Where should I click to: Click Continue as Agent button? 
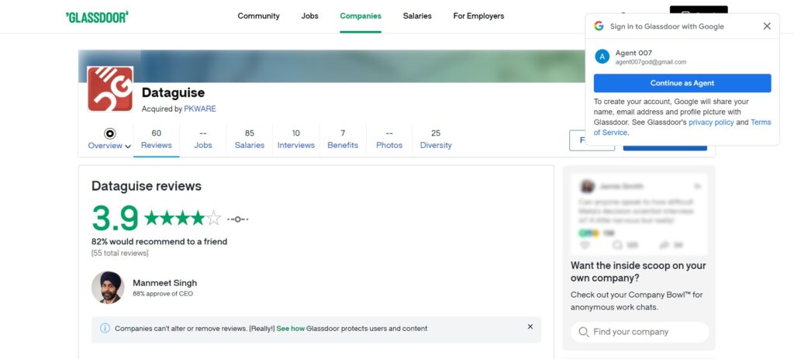682,83
